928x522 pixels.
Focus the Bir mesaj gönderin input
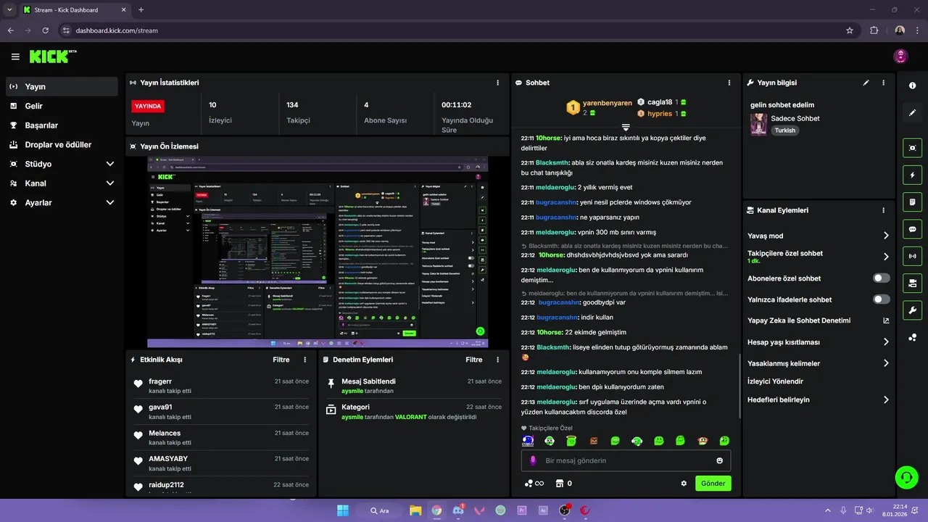click(x=626, y=460)
